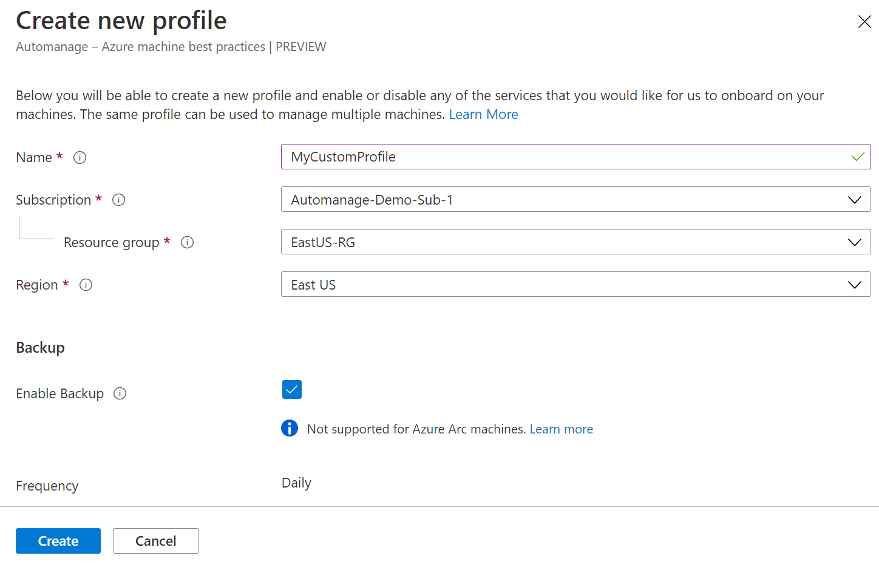
Task: Open the Learn More link in description
Action: pos(483,114)
